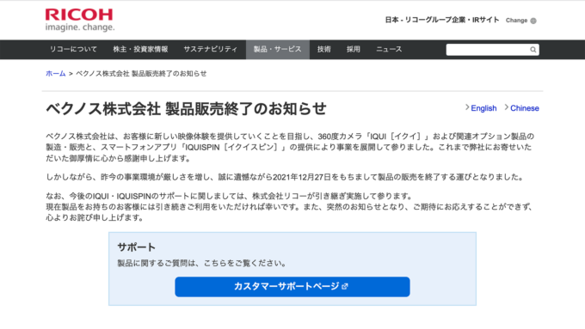Viewport: 585px width, 329px height.
Task: Open the サステナビリティ menu
Action: pyautogui.click(x=211, y=49)
